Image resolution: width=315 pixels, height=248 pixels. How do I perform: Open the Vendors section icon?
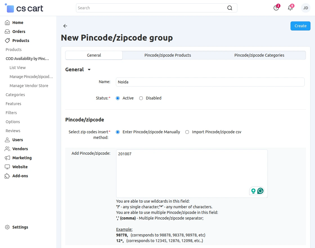coord(7,149)
